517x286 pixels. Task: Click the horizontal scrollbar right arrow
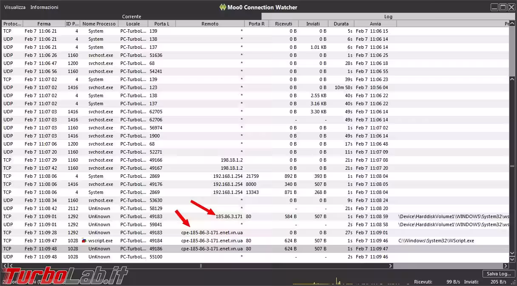506,266
